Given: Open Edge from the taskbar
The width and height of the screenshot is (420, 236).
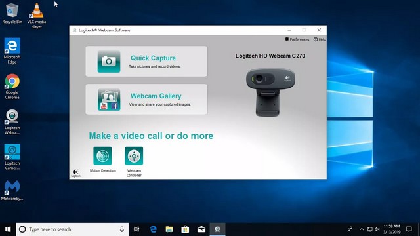Looking at the screenshot, I should coord(153,229).
